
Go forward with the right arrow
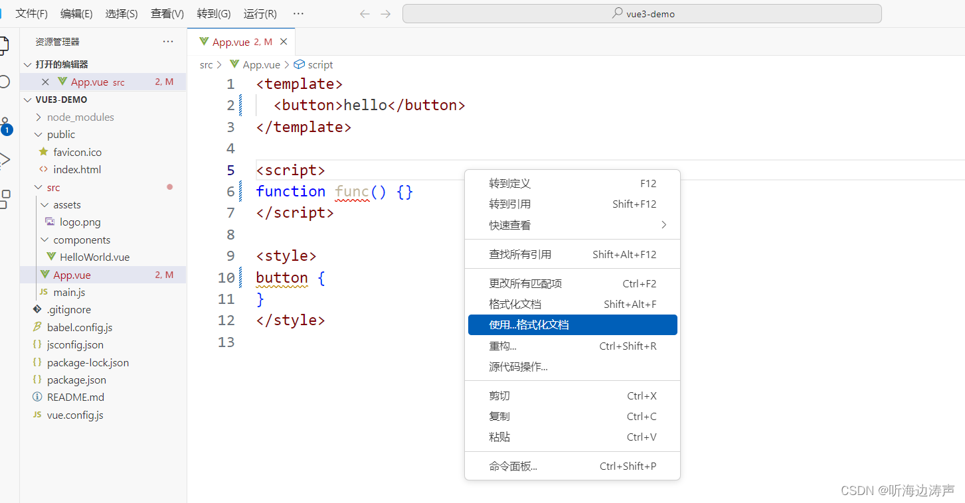pos(386,13)
